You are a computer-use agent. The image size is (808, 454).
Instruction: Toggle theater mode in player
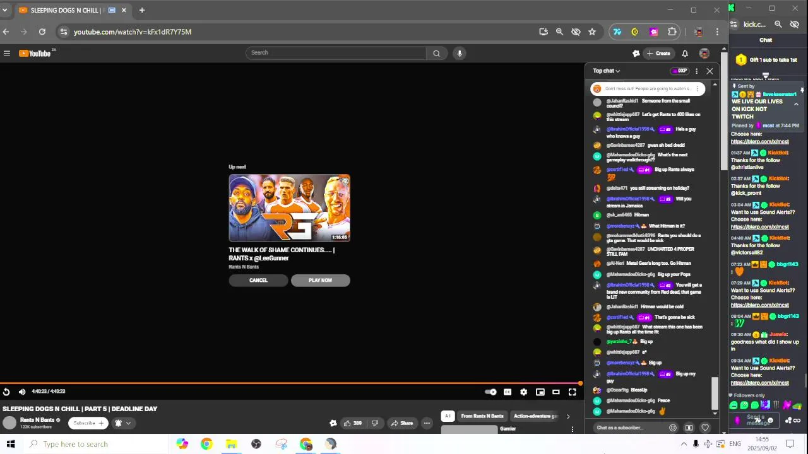(556, 392)
